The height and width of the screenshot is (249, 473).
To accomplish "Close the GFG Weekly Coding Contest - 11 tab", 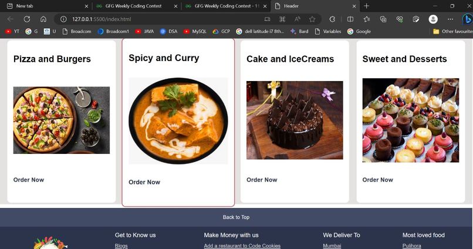I will (x=265, y=6).
